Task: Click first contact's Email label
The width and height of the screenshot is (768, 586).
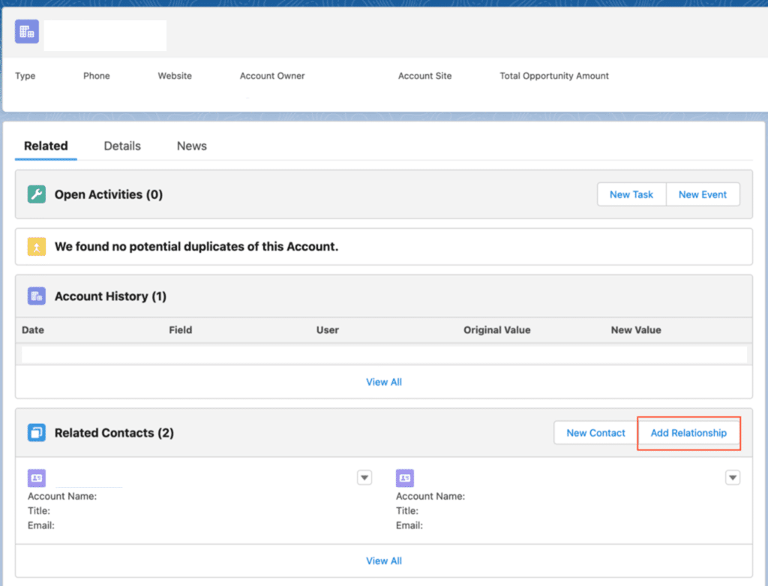Action: (41, 526)
